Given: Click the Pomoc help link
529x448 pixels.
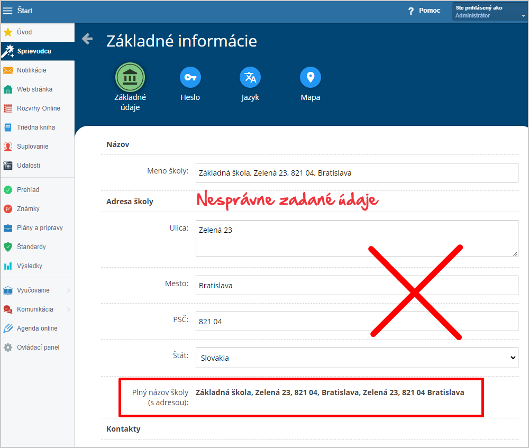Looking at the screenshot, I should click(430, 11).
